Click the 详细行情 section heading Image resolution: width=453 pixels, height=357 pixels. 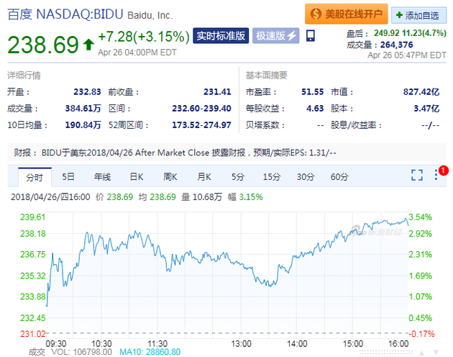(x=24, y=76)
